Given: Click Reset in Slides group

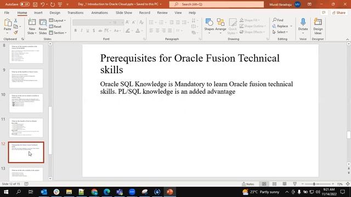Looking at the screenshot, I should (55, 27).
